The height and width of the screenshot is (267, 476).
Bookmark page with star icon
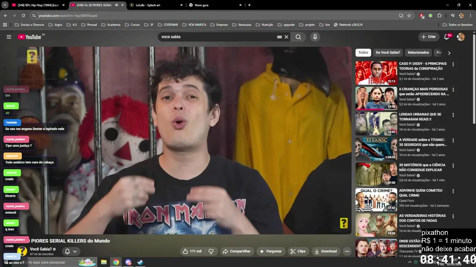pos(409,16)
